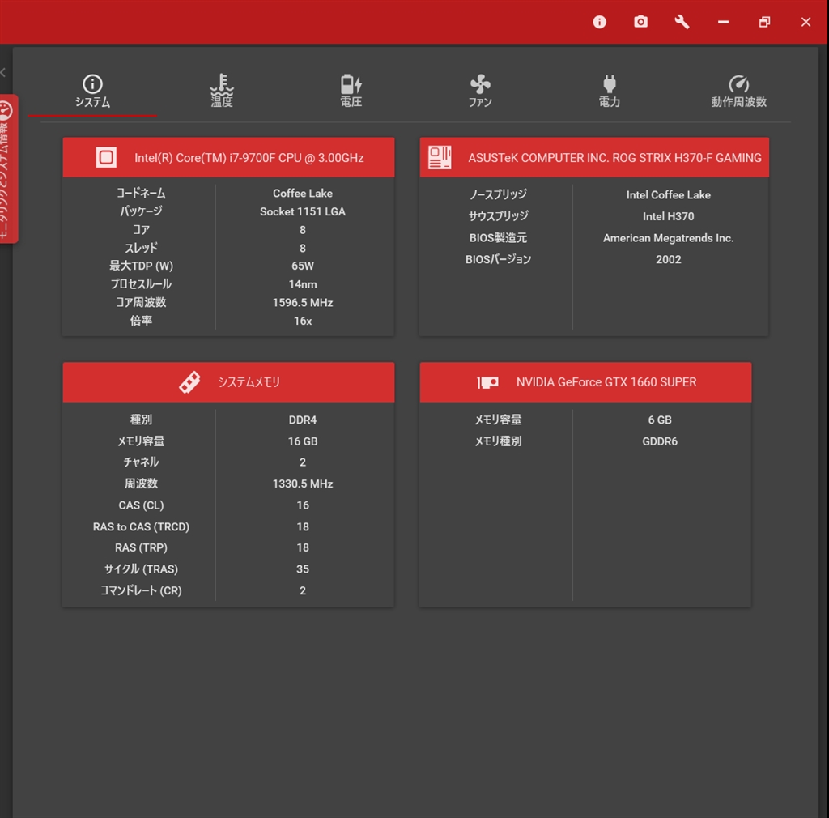The height and width of the screenshot is (818, 829).
Task: Click the 最大TDP (W) label
Action: (x=141, y=266)
